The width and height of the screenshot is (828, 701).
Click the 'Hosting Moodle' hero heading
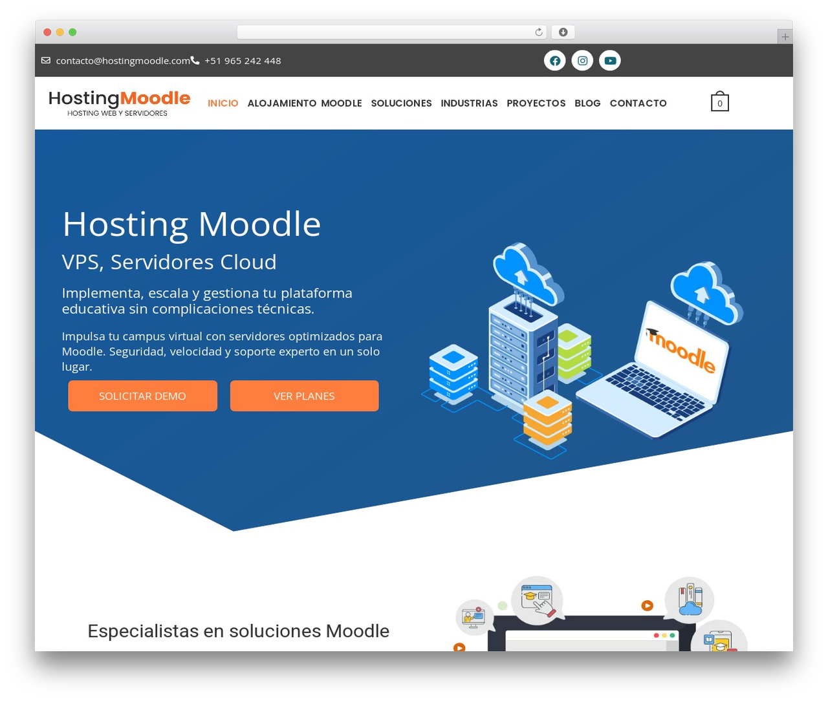point(191,224)
